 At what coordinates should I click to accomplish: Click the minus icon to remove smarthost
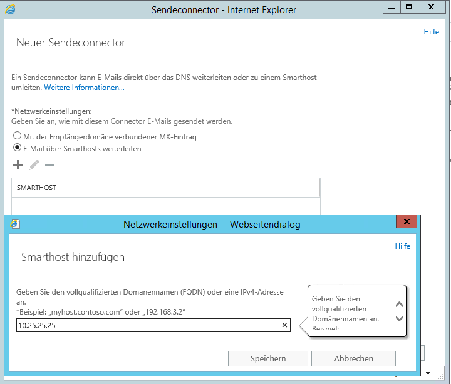(49, 165)
